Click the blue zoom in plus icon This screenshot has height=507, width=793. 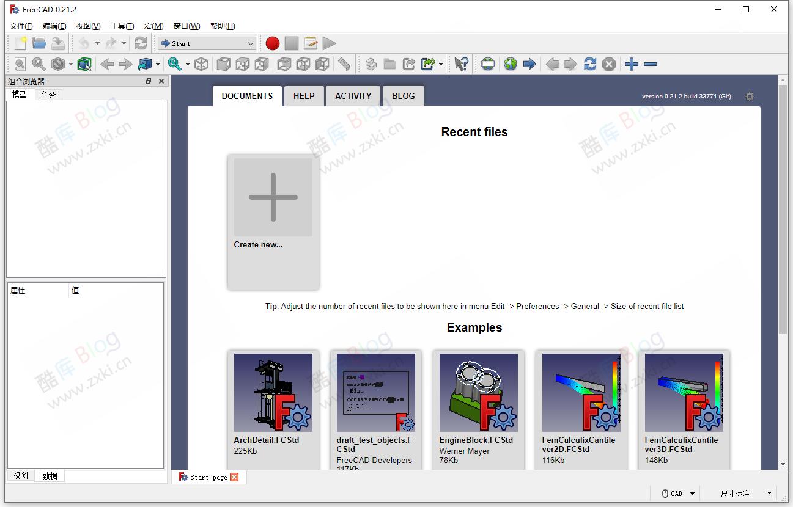pos(632,64)
